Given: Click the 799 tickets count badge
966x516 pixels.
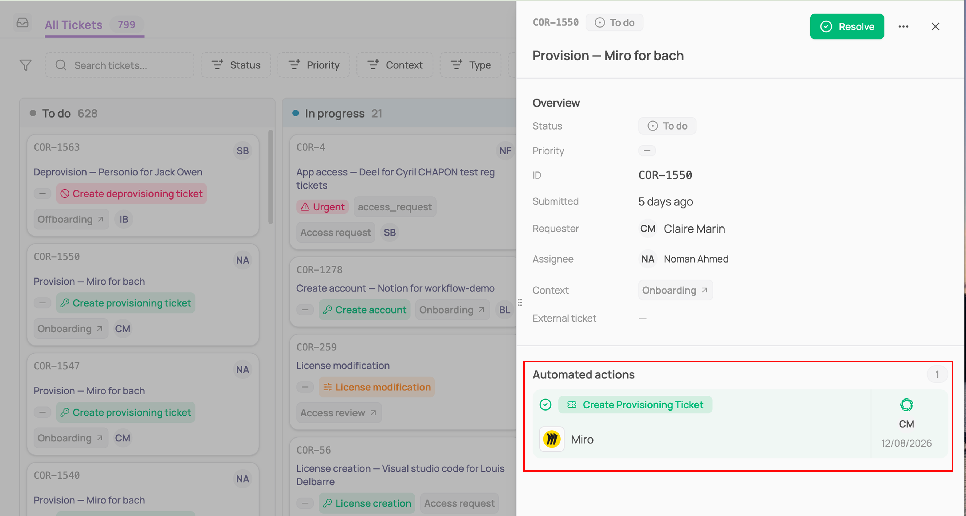Looking at the screenshot, I should [x=126, y=25].
